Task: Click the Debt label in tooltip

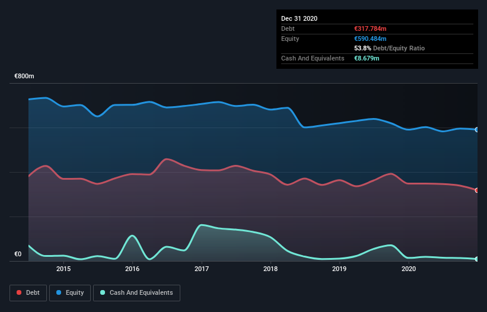Action: point(288,28)
